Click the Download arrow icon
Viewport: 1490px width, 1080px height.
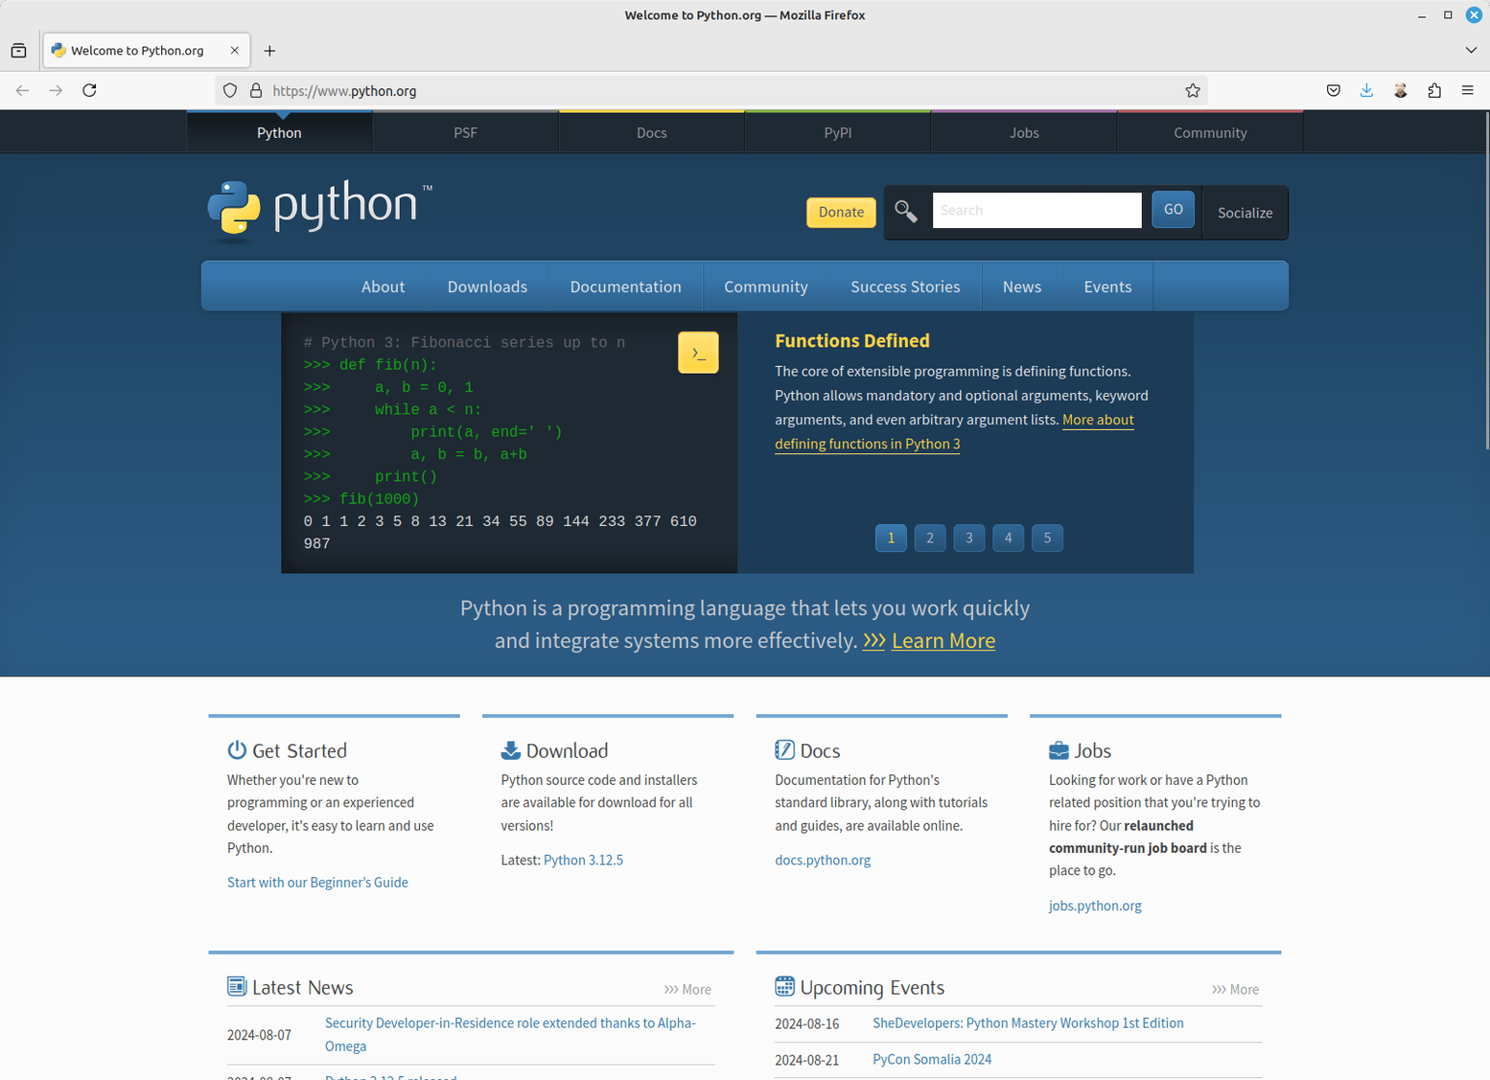510,750
